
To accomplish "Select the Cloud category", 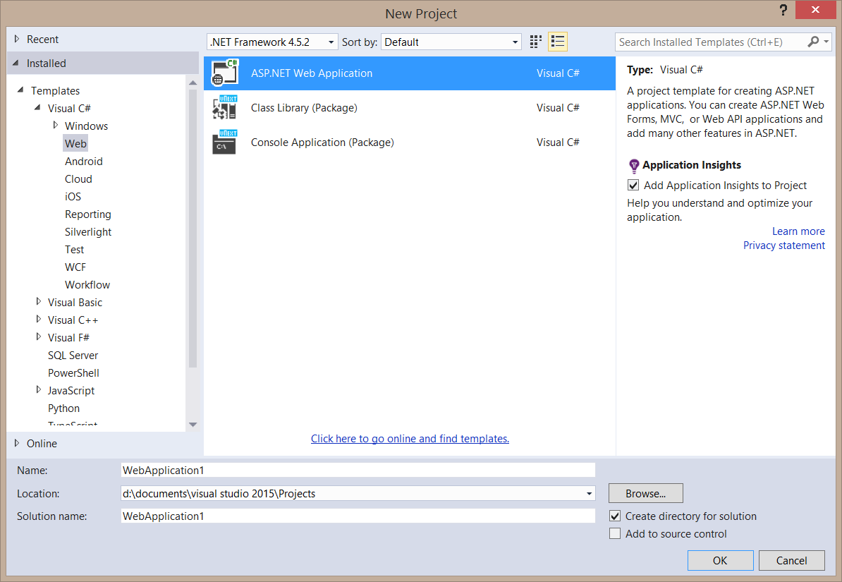I will coord(78,179).
